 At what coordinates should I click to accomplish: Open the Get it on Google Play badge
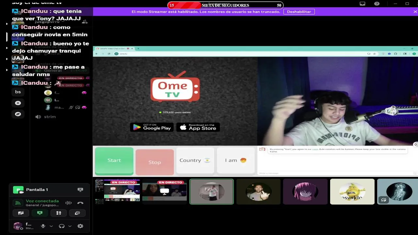click(152, 127)
